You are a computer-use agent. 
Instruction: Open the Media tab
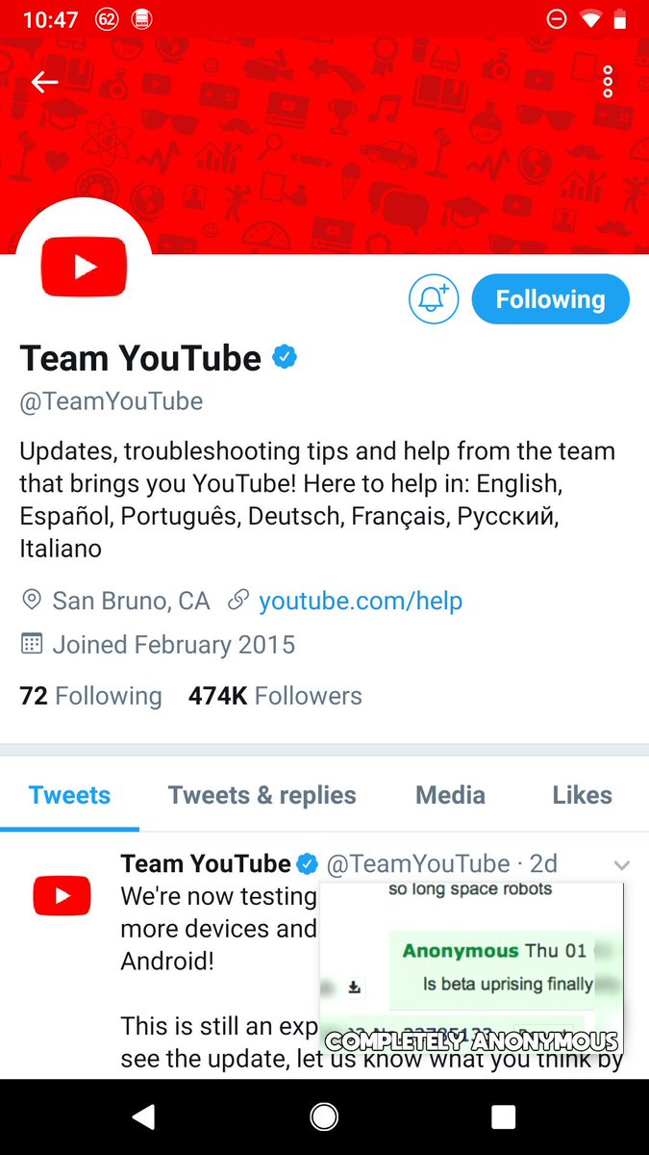click(450, 795)
